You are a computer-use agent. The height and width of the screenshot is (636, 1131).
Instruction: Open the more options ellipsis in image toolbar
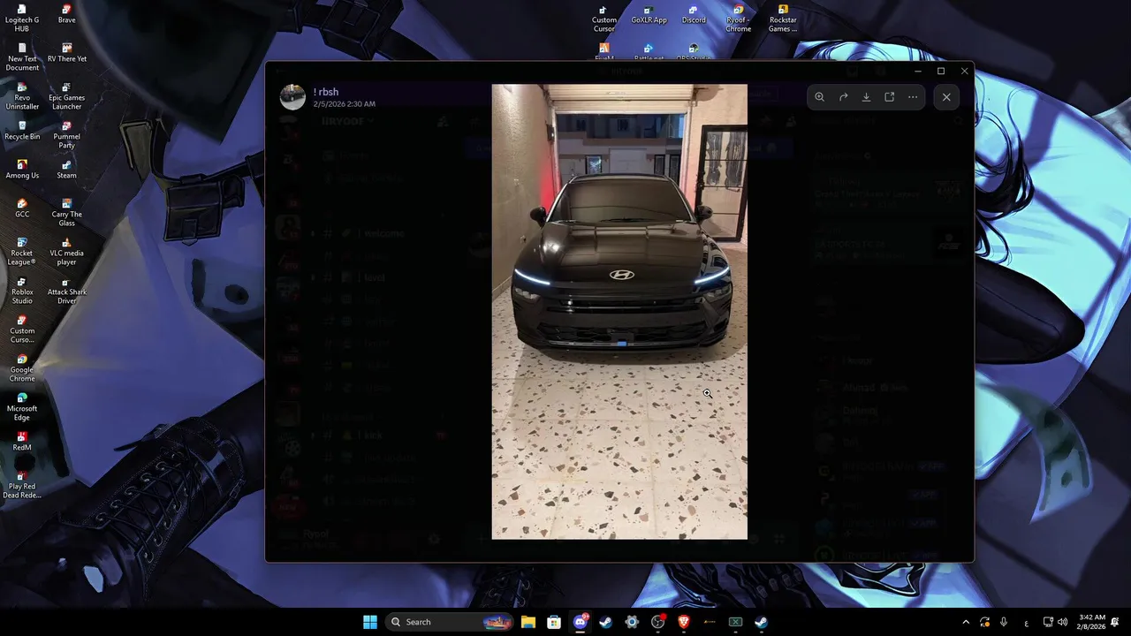click(913, 97)
